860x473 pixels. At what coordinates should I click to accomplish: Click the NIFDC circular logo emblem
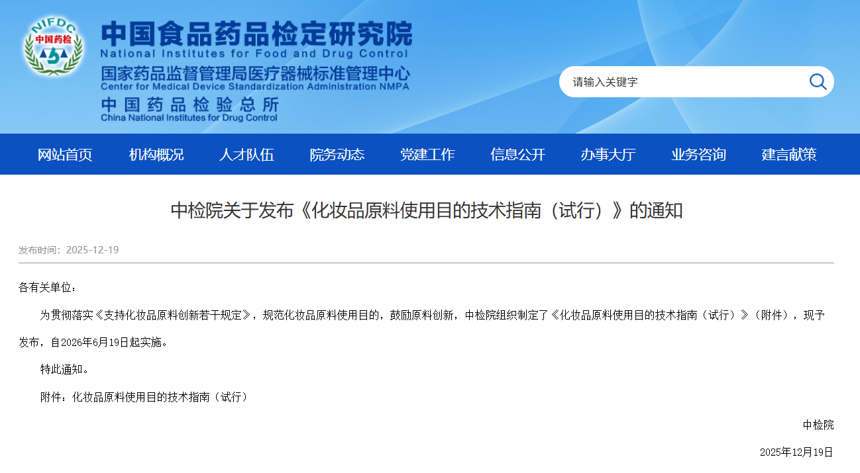[53, 46]
